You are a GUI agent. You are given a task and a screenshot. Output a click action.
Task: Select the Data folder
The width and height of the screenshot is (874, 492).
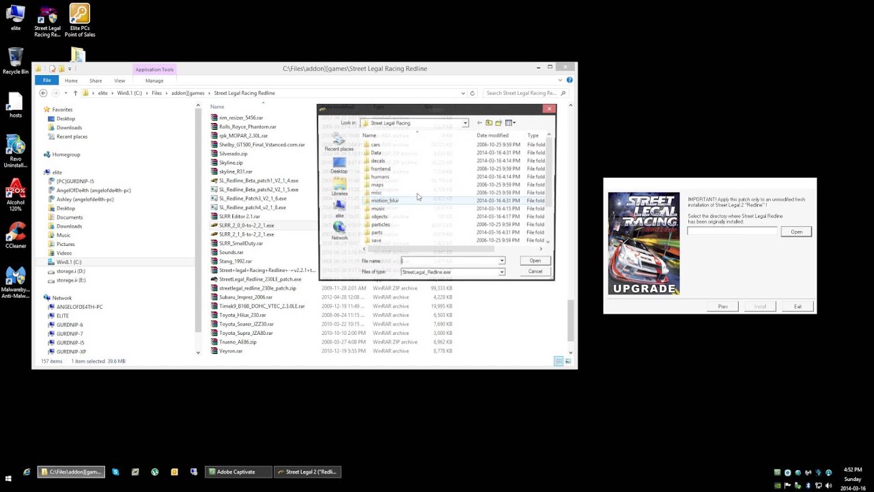point(376,153)
